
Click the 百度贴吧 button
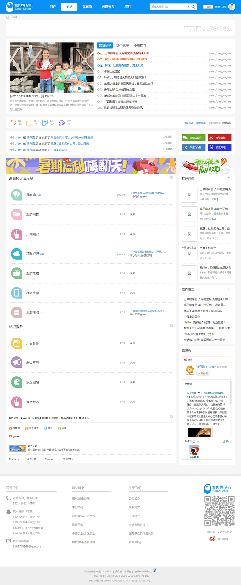point(219,147)
